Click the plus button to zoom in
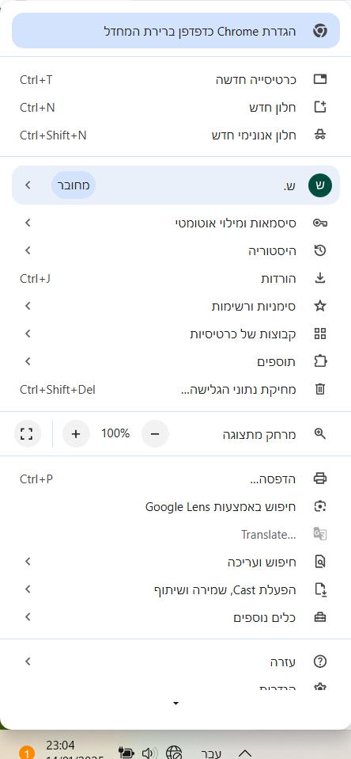Image resolution: width=351 pixels, height=759 pixels. [76, 433]
